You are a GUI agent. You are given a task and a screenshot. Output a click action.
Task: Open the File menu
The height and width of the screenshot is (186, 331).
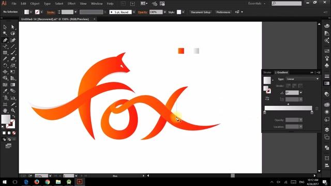(14, 4)
